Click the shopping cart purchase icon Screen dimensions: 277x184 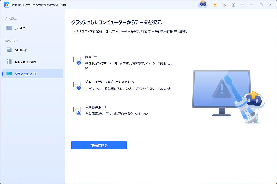[215, 5]
